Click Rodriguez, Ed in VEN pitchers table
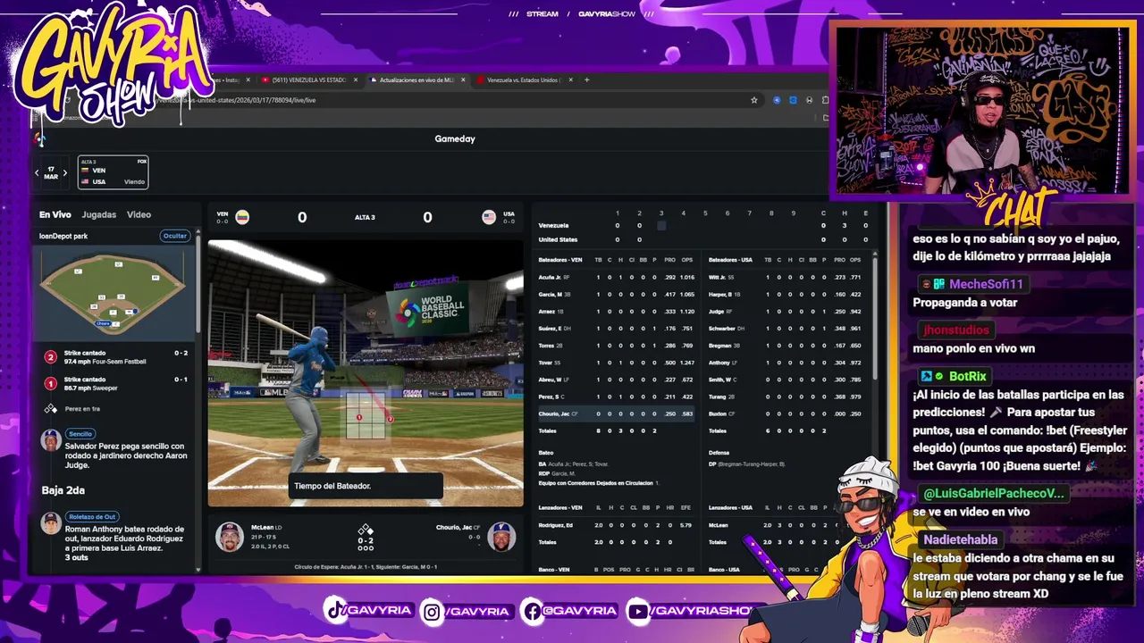Viewport: 1144px width, 643px height. [557, 525]
